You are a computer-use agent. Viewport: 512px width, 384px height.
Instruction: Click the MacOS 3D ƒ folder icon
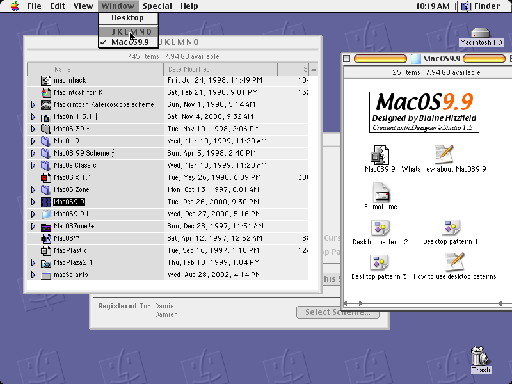(x=45, y=129)
